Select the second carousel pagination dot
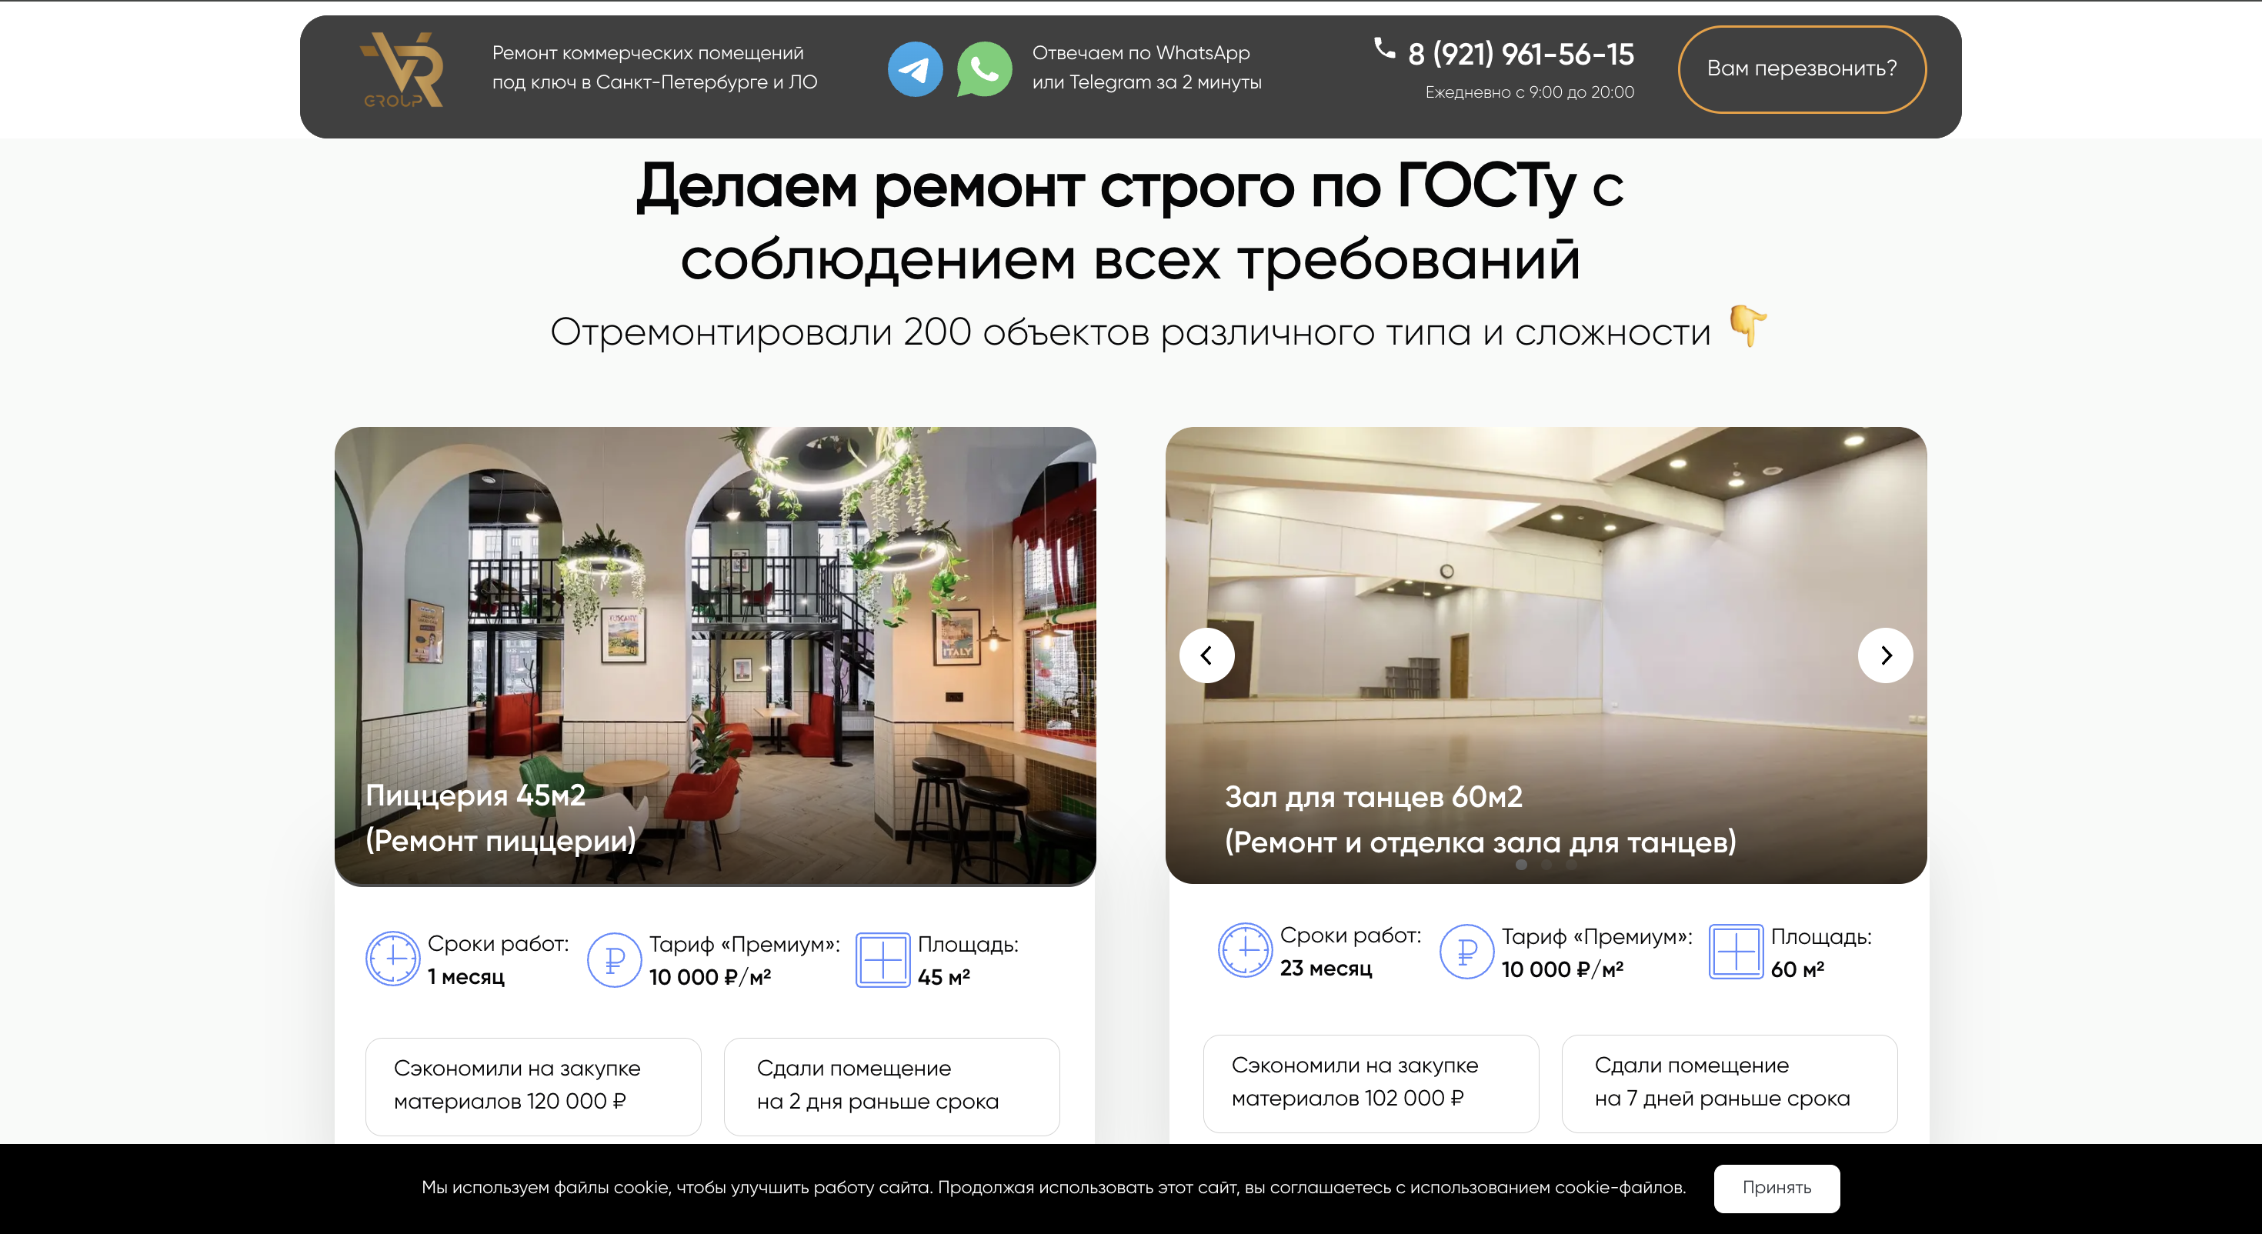 (1546, 865)
